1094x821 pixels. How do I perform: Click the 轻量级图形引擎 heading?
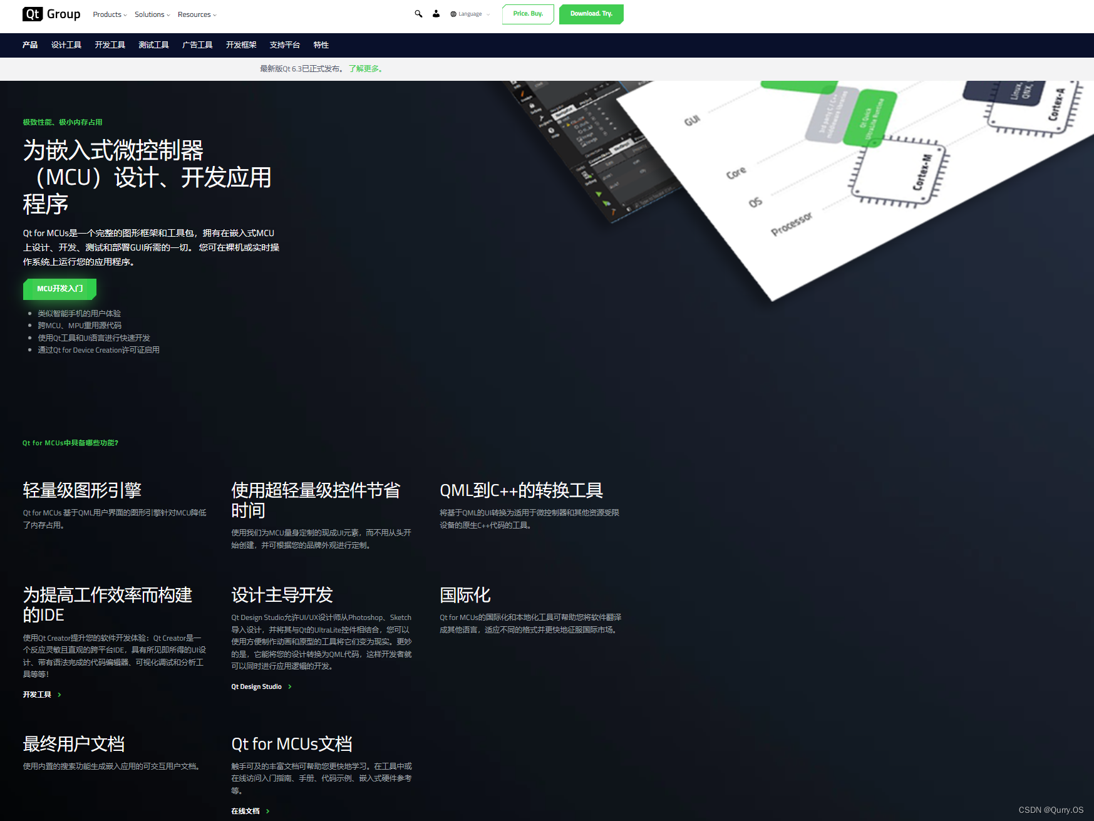(x=82, y=490)
